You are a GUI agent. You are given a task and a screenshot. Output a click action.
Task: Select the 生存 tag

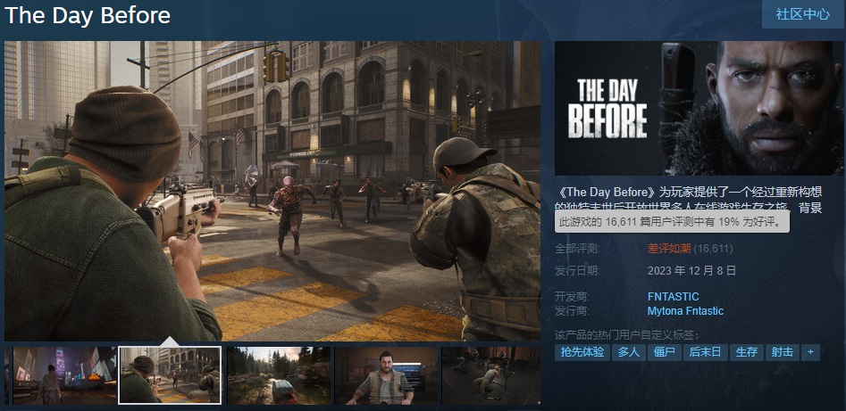[746, 352]
